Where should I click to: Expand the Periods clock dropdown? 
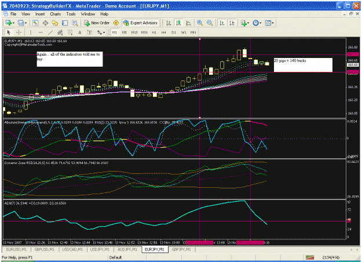261,23
